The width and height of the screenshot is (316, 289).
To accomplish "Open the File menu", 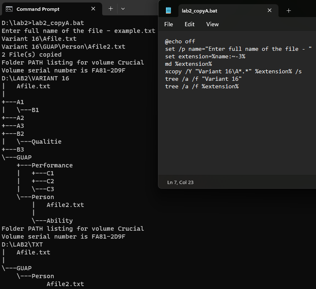I will [168, 24].
